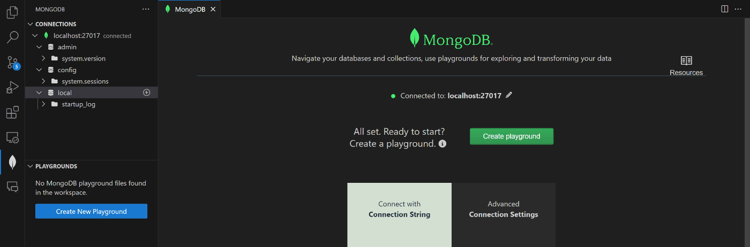This screenshot has width=750, height=247.
Task: Click Create New Playground button in sidebar
Action: (x=91, y=211)
